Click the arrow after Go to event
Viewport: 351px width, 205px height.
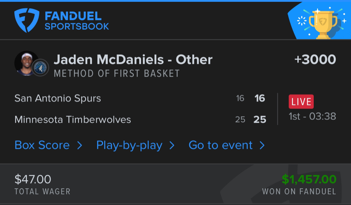[262, 145]
